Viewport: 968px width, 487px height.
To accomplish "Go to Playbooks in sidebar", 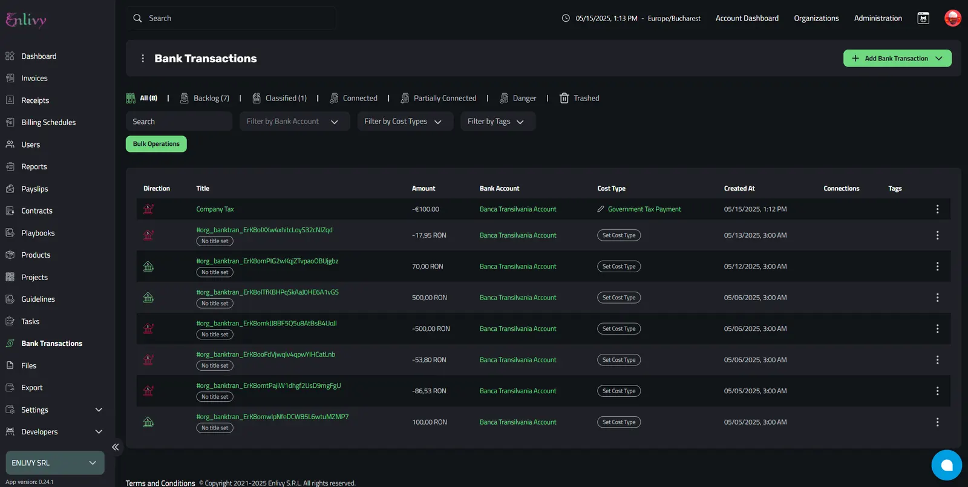I will click(x=38, y=233).
